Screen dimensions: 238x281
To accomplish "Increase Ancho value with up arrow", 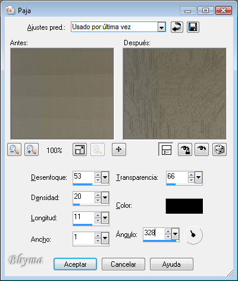I will coord(98,235).
